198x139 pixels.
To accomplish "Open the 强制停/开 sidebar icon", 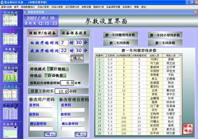I will coord(10,113).
